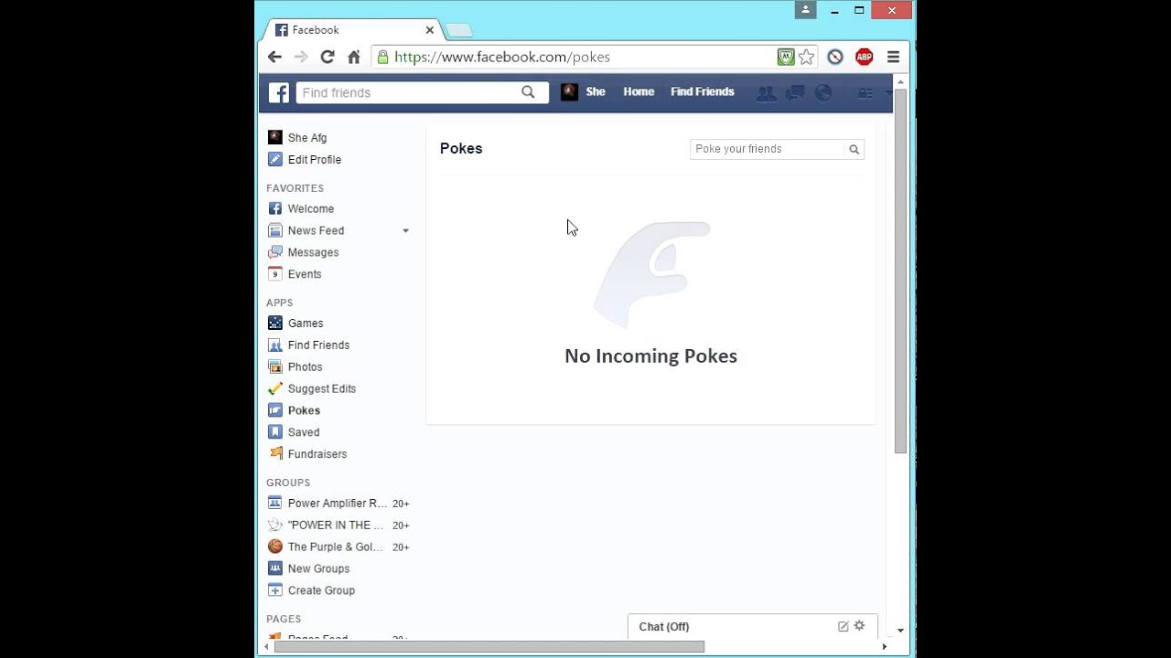Viewport: 1171px width, 658px height.
Task: Select the Facebook browser tab
Action: (x=352, y=30)
